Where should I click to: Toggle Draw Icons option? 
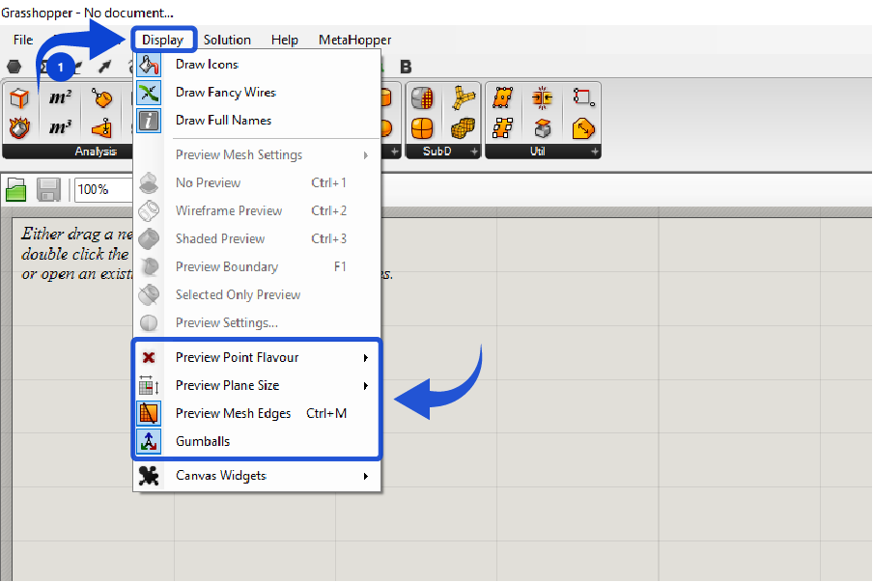(257, 65)
